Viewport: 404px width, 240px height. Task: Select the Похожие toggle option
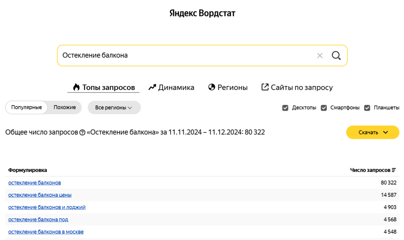coord(65,107)
